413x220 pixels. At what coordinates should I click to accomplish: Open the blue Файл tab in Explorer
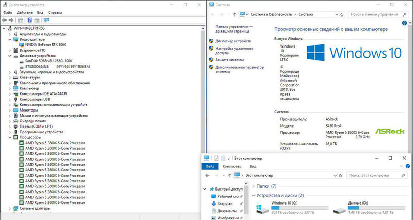[210, 166]
